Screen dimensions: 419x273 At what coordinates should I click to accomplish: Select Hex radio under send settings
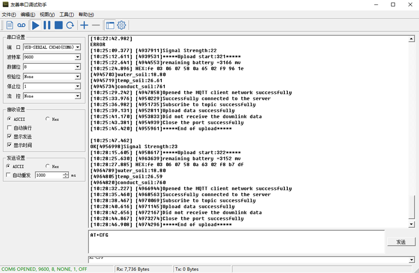[47, 166]
